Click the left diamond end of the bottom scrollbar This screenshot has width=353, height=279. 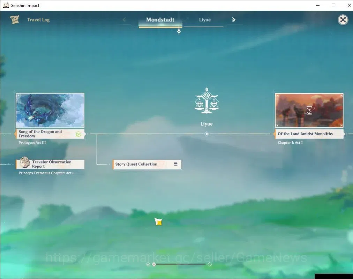(148, 264)
